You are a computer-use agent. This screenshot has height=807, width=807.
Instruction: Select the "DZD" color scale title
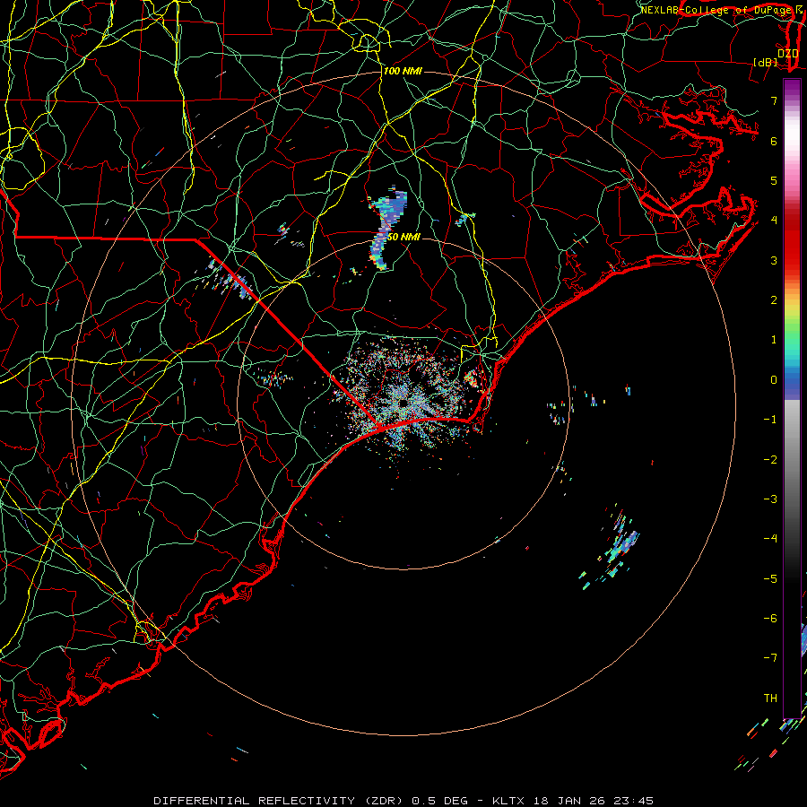[x=788, y=54]
